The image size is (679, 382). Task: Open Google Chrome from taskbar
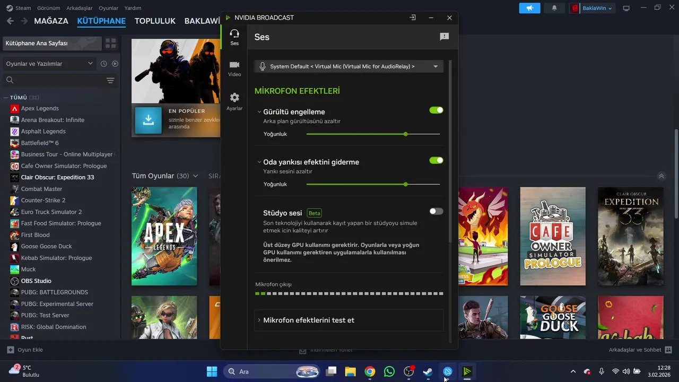[x=370, y=371]
